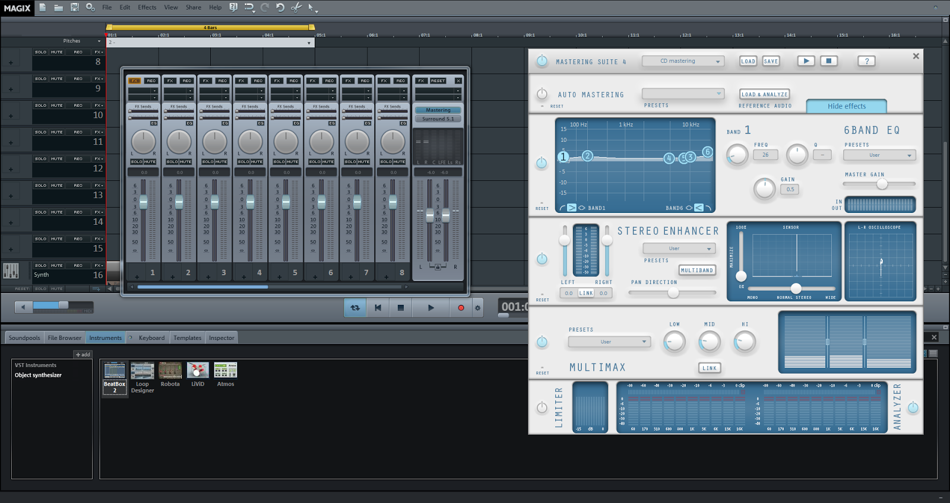Click the 4 Bars loop range marker

[x=210, y=27]
